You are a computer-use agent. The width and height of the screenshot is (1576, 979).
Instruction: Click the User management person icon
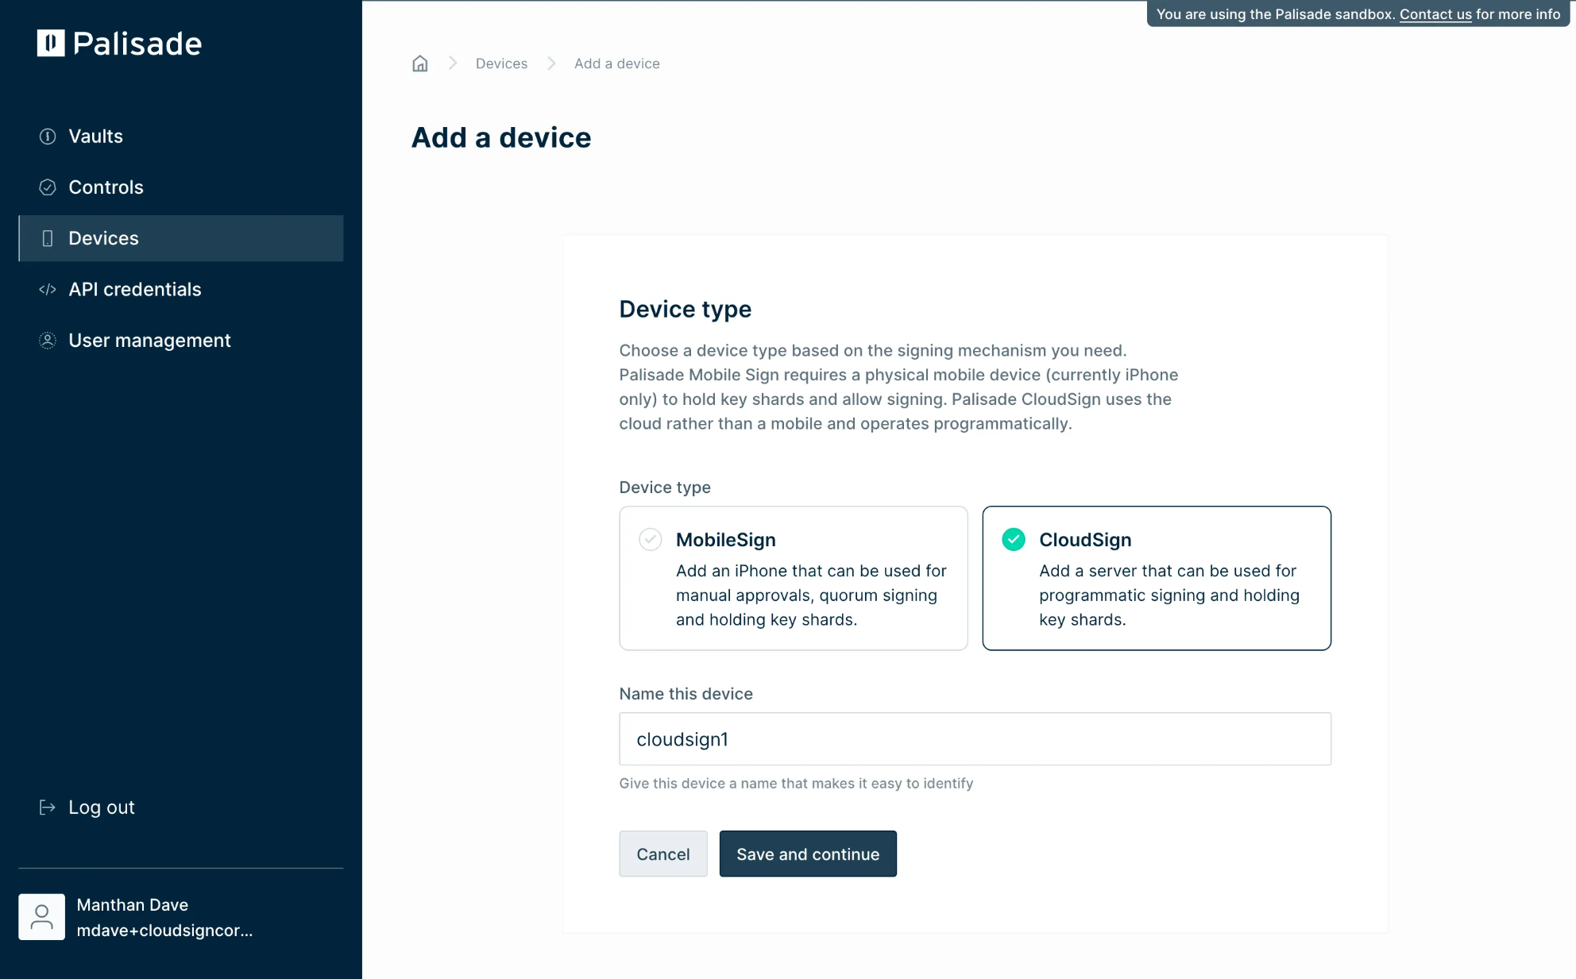click(x=48, y=341)
